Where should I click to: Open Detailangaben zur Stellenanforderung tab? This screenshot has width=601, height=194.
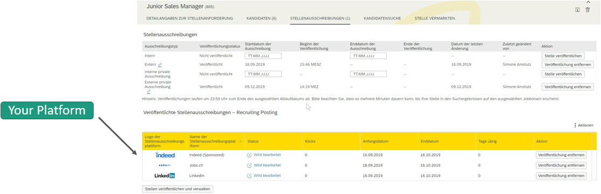point(189,18)
